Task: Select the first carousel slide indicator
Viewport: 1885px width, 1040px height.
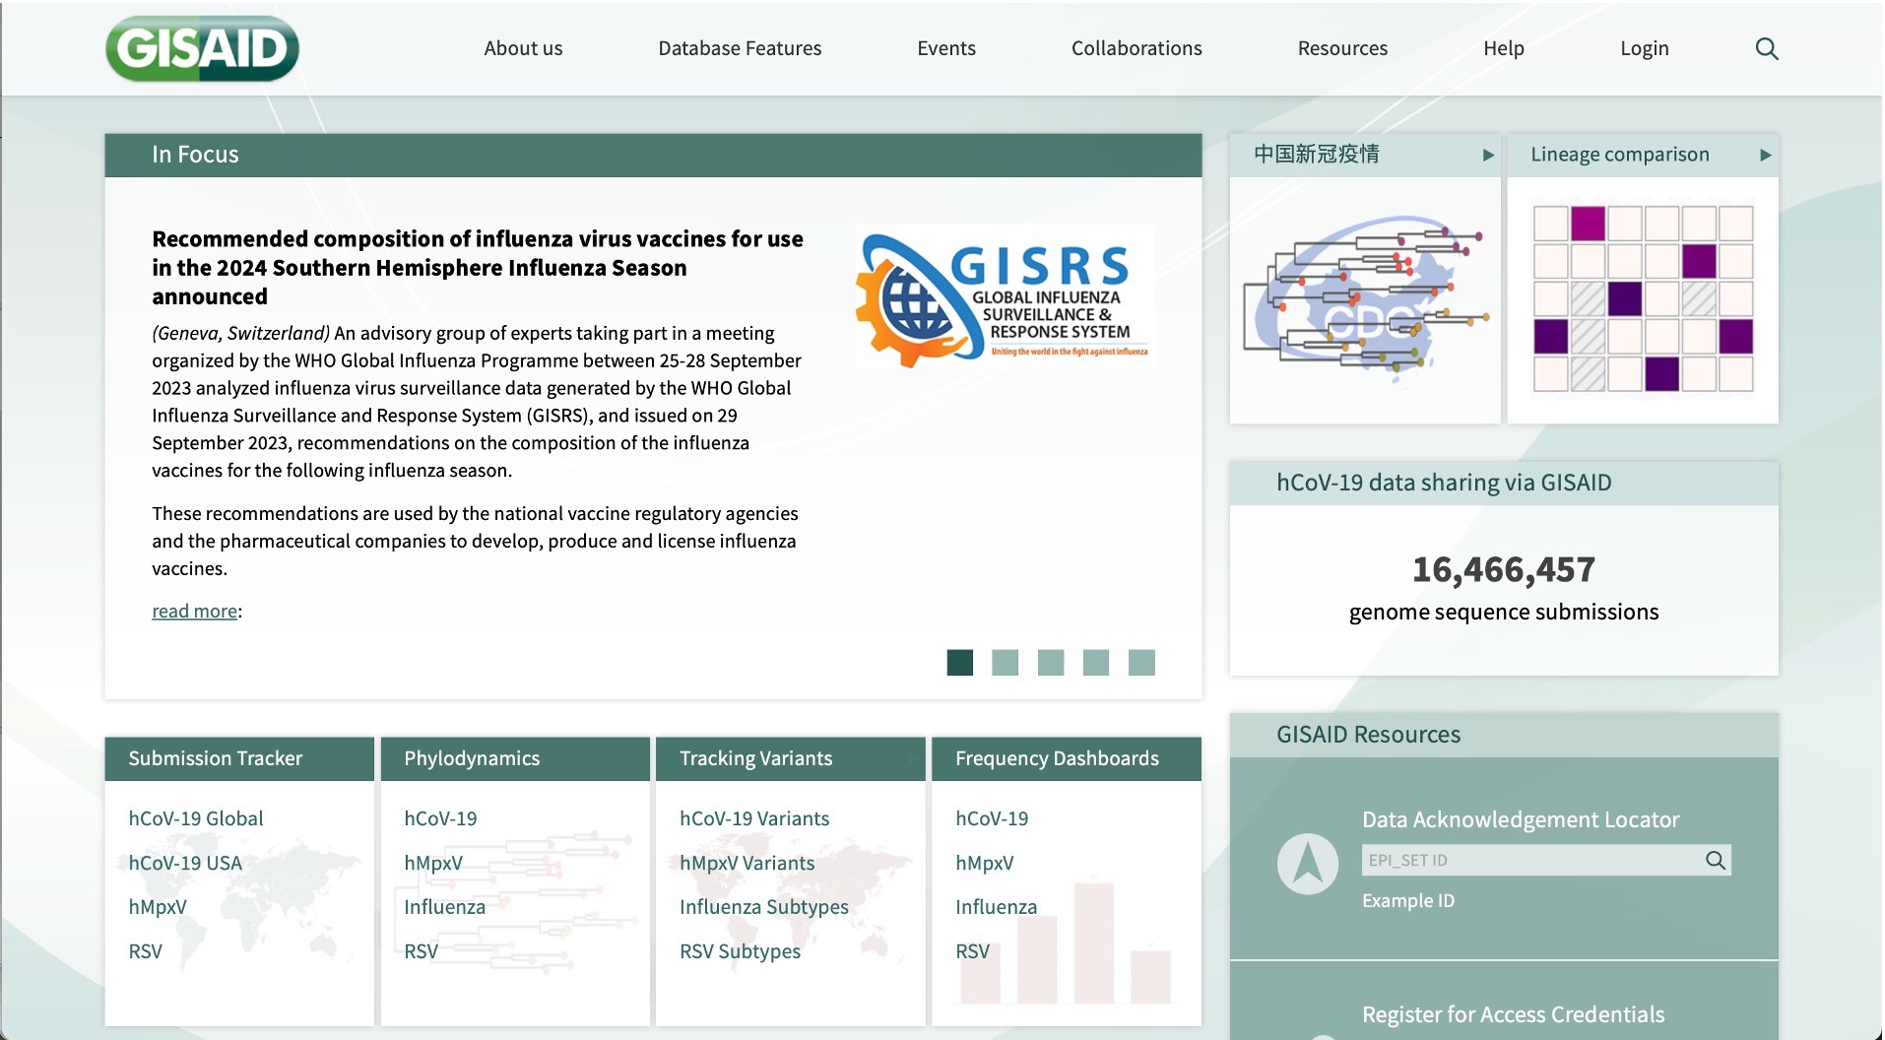Action: (x=959, y=663)
